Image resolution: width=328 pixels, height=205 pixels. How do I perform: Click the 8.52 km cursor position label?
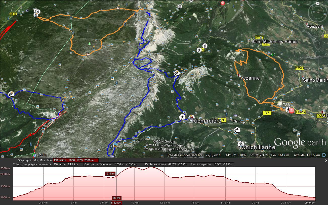tap(116, 202)
